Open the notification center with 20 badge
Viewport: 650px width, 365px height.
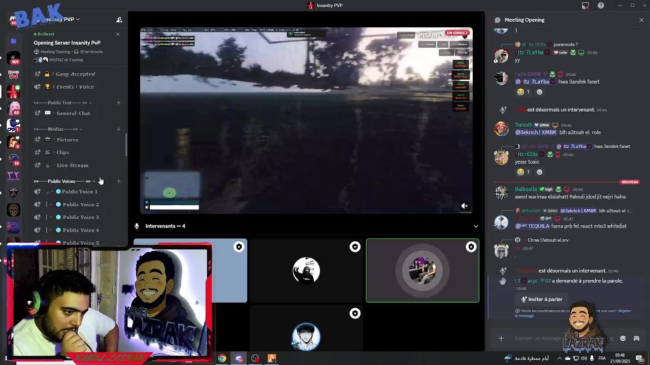point(640,358)
